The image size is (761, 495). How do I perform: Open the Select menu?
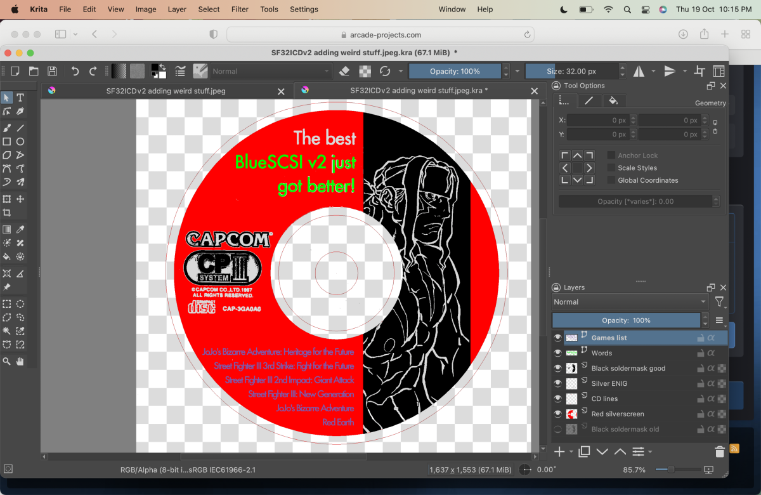pos(209,10)
